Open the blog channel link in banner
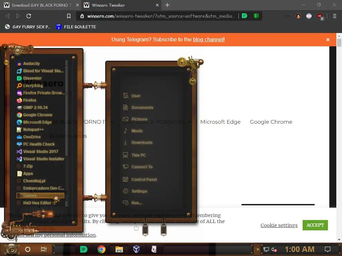The image size is (342, 256). point(209,40)
